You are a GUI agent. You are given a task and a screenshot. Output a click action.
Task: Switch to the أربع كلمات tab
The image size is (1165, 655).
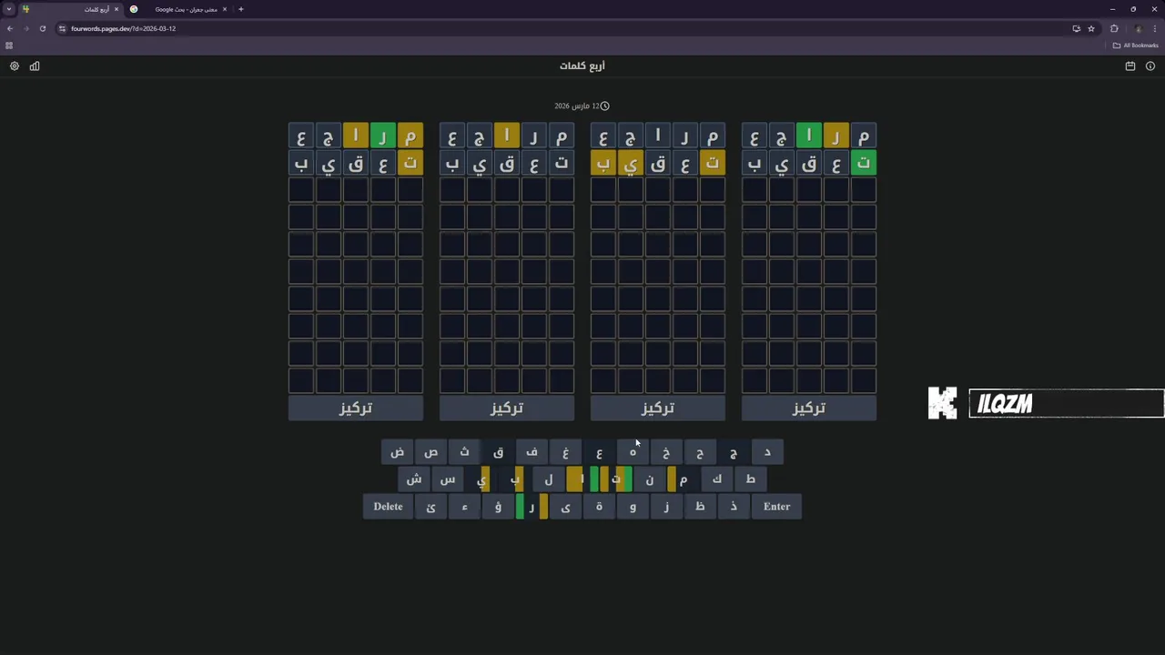pyautogui.click(x=71, y=9)
